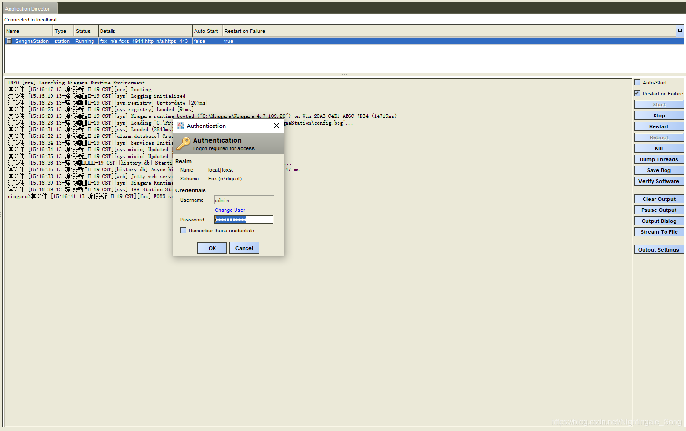
Task: Click the log line Launching Niagara Runtime Environment
Action: (76, 83)
